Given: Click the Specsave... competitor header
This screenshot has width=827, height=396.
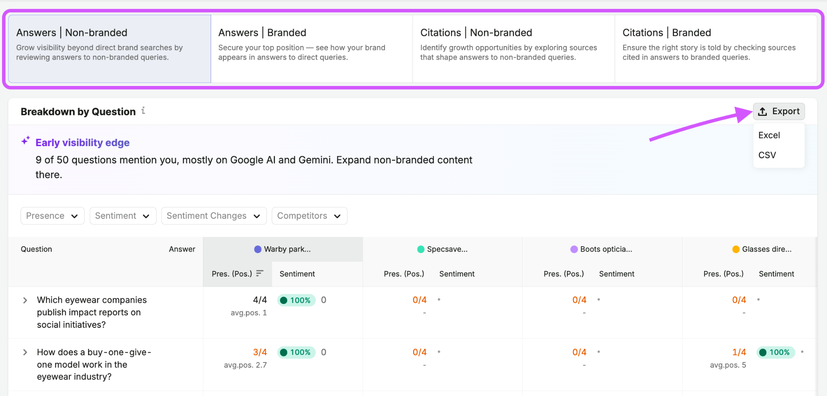Looking at the screenshot, I should [443, 249].
